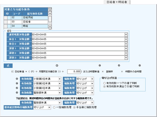Expand the 休日１ 対象金額 dropdown
The height and width of the screenshot is (117, 157).
pyautogui.click(x=126, y=39)
